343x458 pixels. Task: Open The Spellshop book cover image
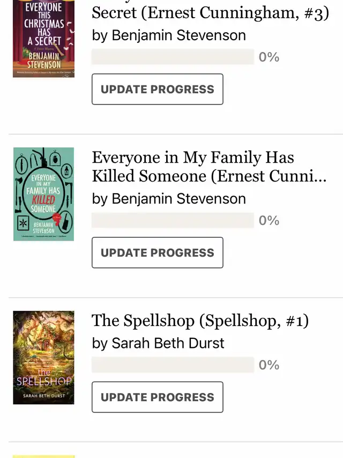(44, 358)
